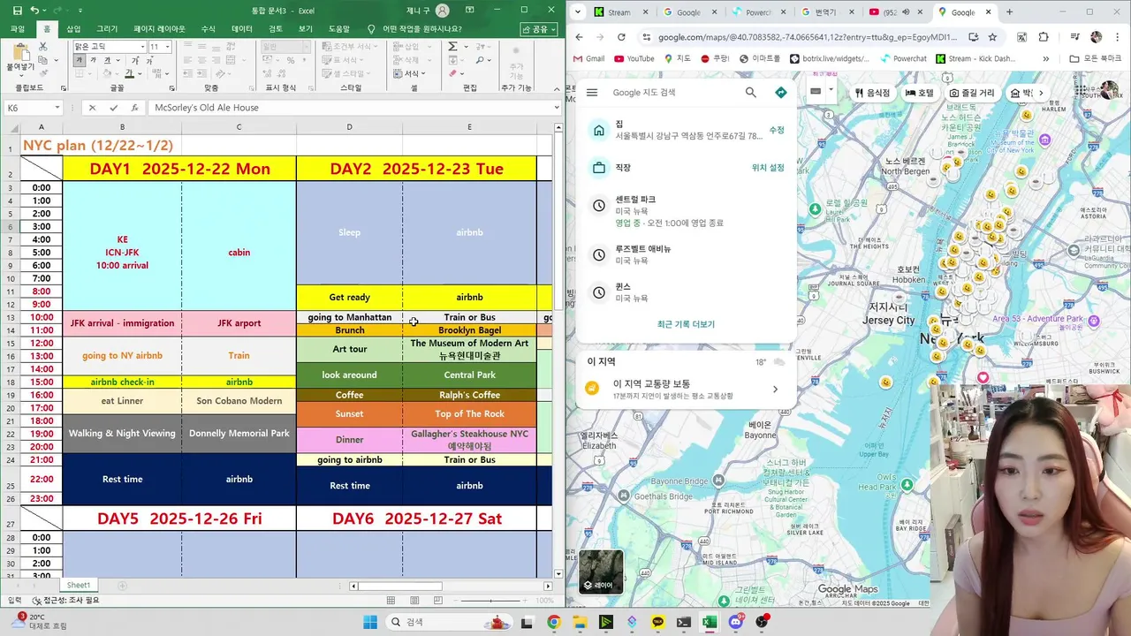Click the Insert Function fx icon
1131x636 pixels.
pos(134,108)
